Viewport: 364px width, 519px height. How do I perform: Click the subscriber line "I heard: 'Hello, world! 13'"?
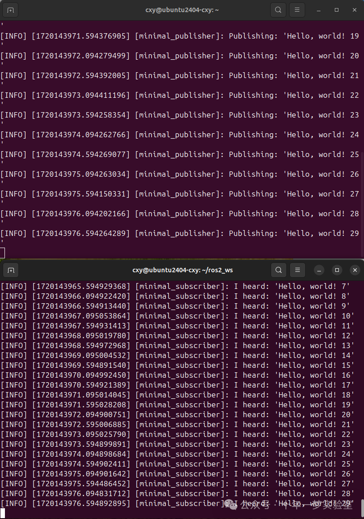click(178, 346)
